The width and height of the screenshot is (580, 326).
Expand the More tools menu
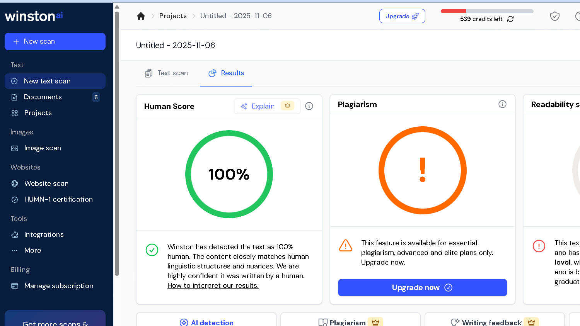click(x=32, y=250)
